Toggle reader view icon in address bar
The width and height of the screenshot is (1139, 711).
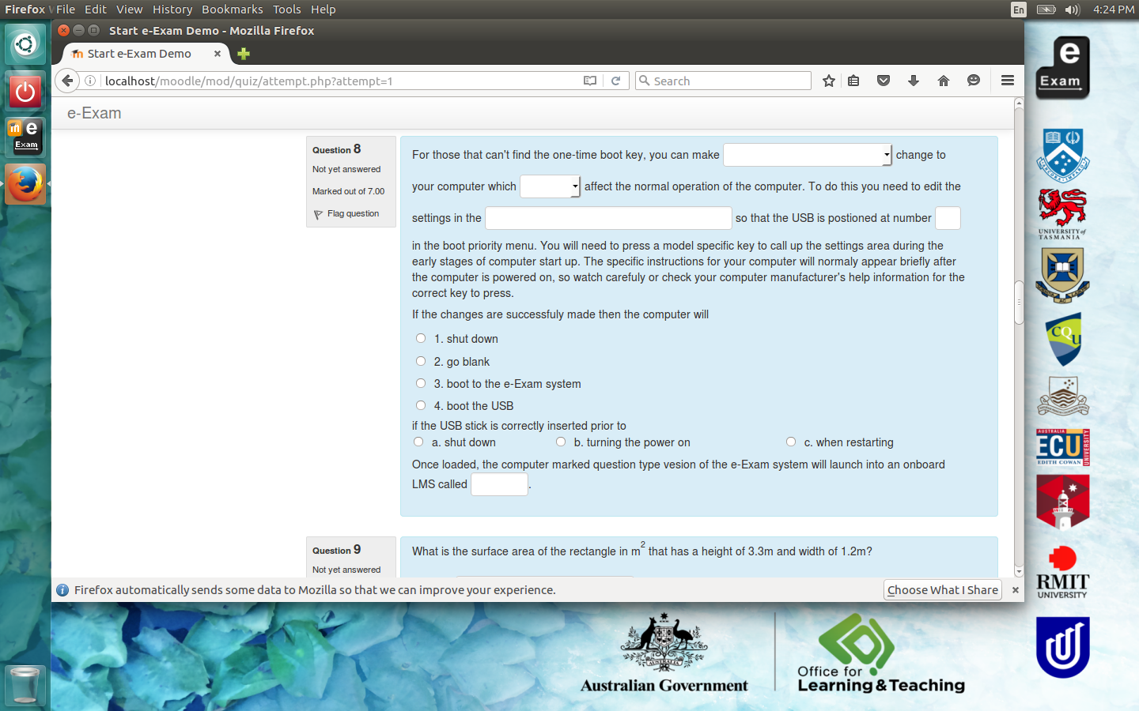click(x=590, y=81)
